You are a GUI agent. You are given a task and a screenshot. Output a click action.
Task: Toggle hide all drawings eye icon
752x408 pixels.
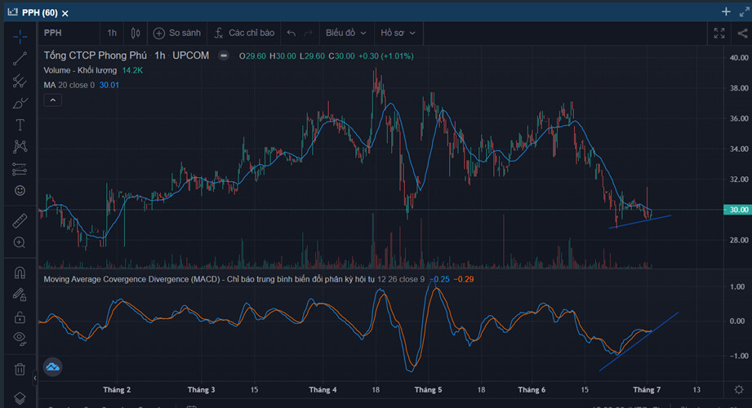click(x=20, y=339)
